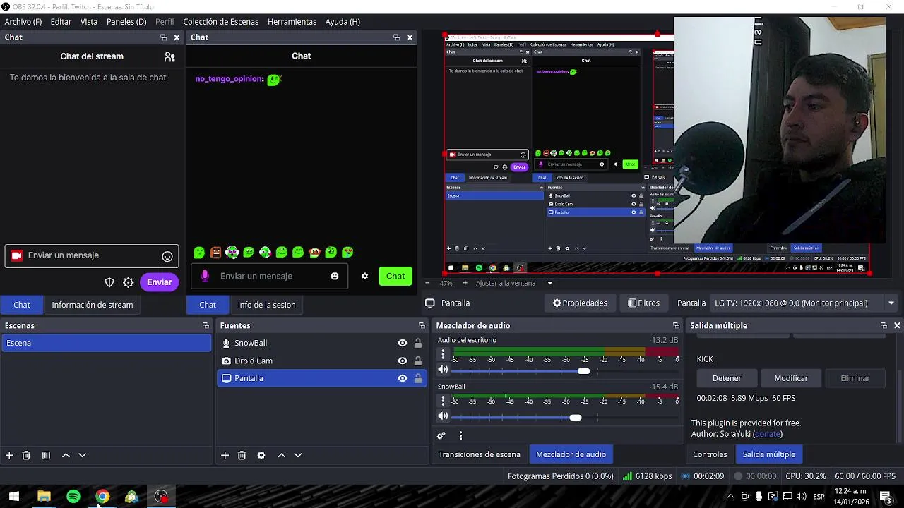Zoom in preview with plus icon
The height and width of the screenshot is (508, 904).
(x=465, y=283)
